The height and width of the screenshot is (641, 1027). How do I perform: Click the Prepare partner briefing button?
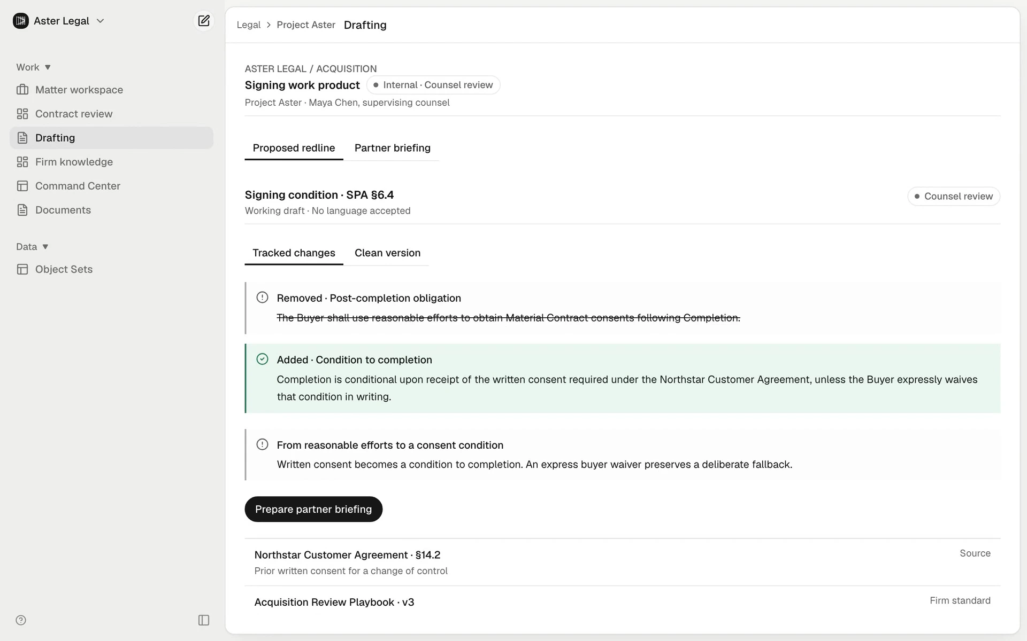[x=313, y=509]
